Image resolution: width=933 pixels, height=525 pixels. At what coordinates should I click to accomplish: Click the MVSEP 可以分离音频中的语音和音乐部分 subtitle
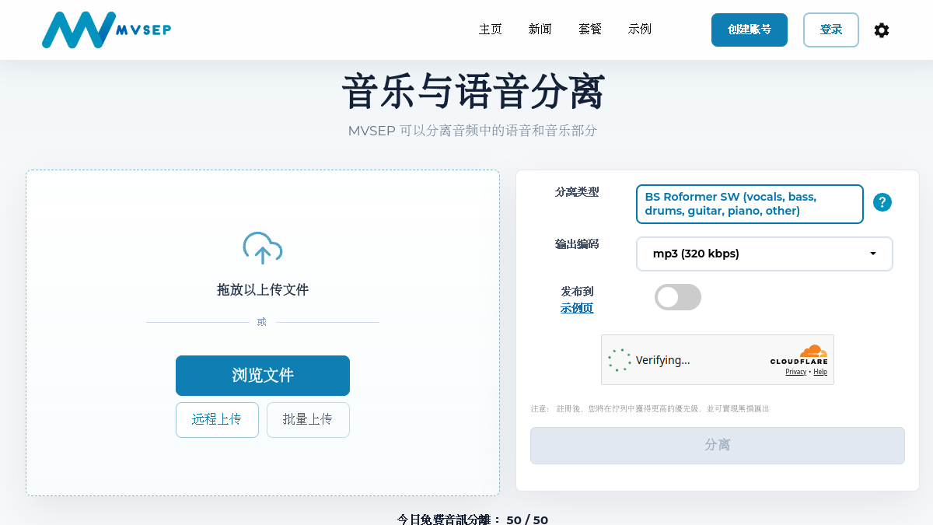pyautogui.click(x=473, y=131)
